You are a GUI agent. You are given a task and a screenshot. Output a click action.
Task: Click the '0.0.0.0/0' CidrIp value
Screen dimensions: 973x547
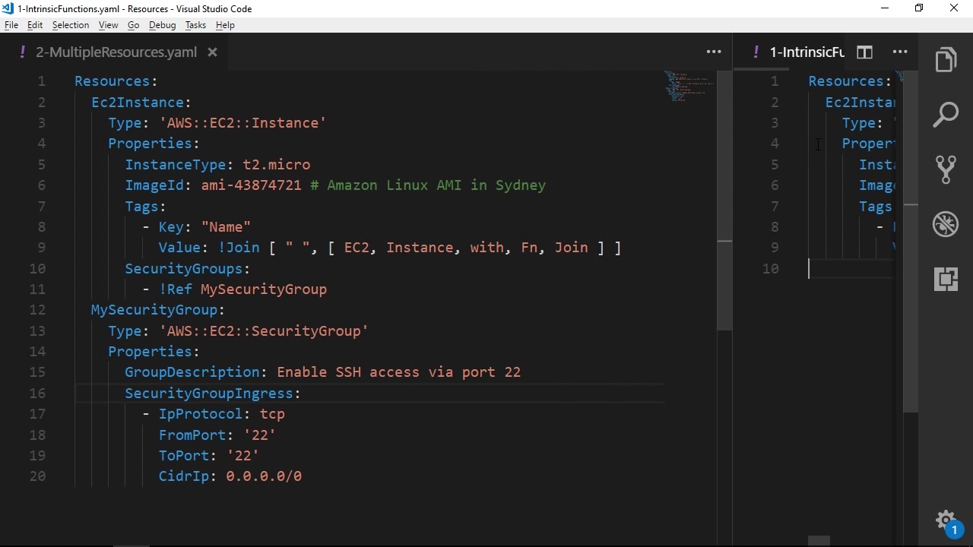pyautogui.click(x=264, y=476)
